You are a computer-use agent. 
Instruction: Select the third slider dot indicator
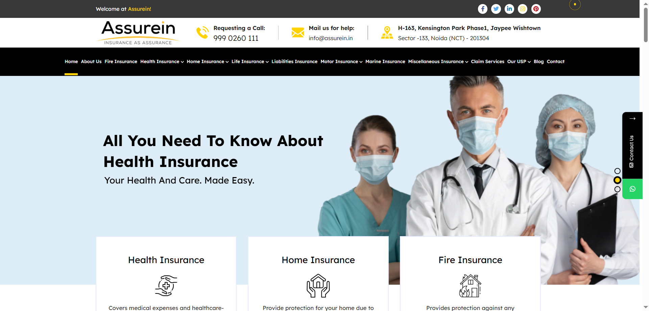click(x=617, y=189)
